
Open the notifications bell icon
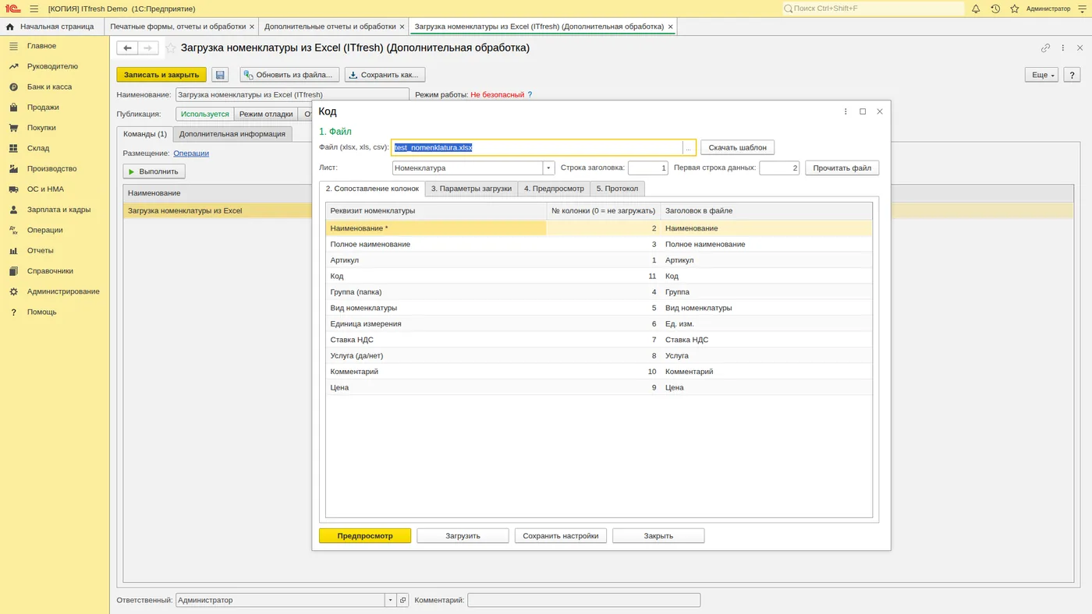click(976, 9)
